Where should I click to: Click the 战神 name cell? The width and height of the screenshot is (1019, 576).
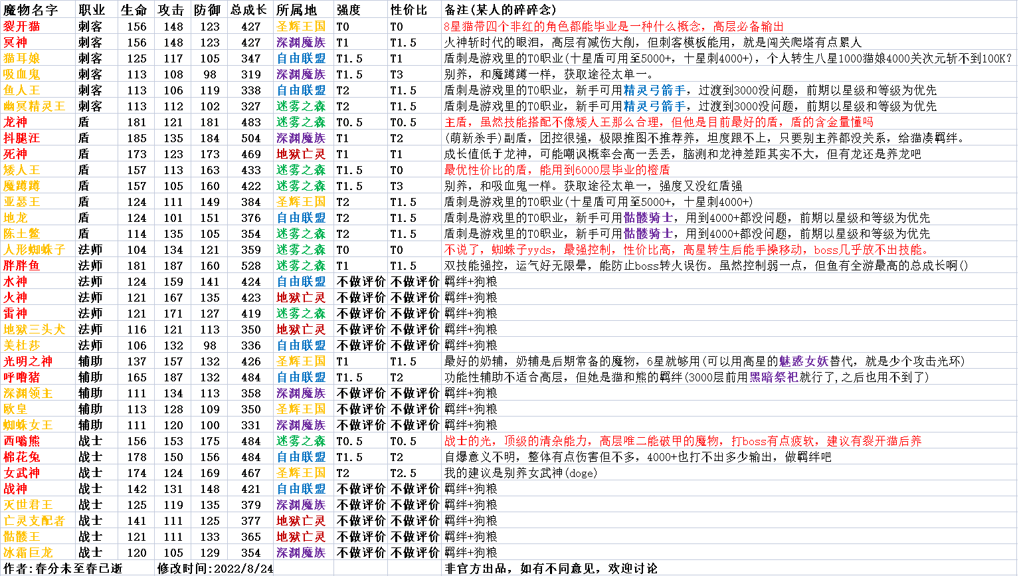(15, 489)
